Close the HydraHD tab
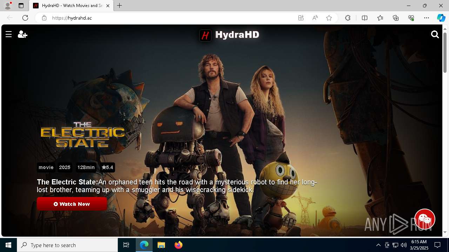This screenshot has width=449, height=252. pyautogui.click(x=108, y=6)
